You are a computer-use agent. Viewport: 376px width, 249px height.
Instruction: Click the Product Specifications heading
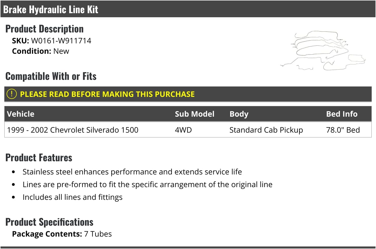(49, 222)
